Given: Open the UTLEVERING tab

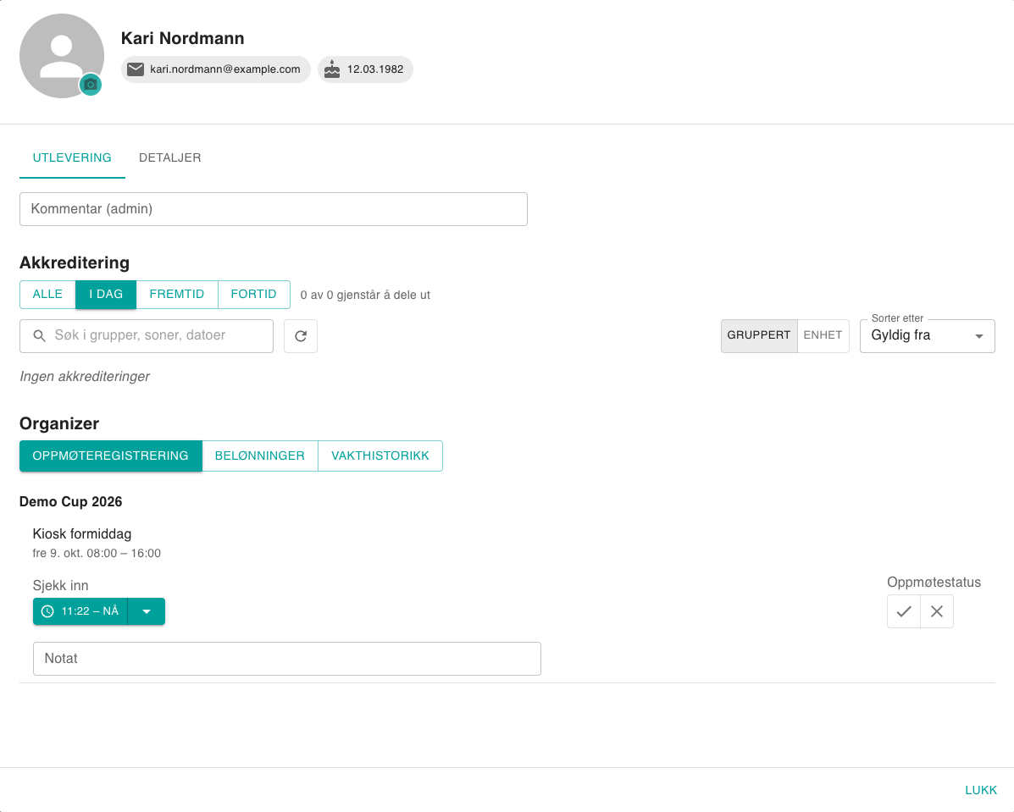Looking at the screenshot, I should [72, 157].
